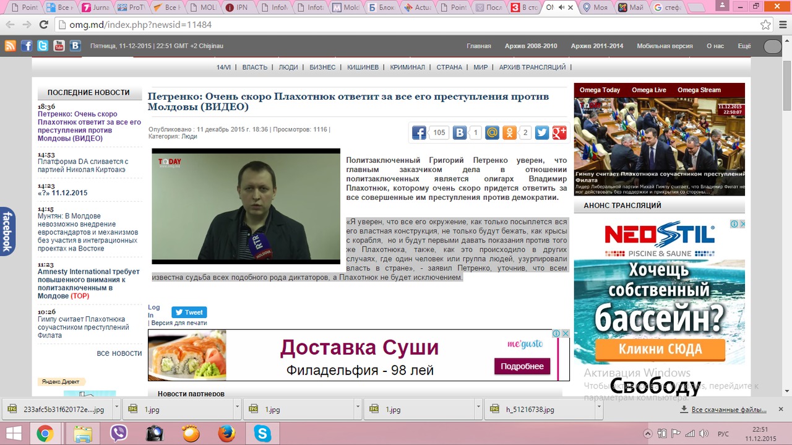Open Мобильная версия link in header
Viewport: 792px width, 445px height.
click(665, 46)
